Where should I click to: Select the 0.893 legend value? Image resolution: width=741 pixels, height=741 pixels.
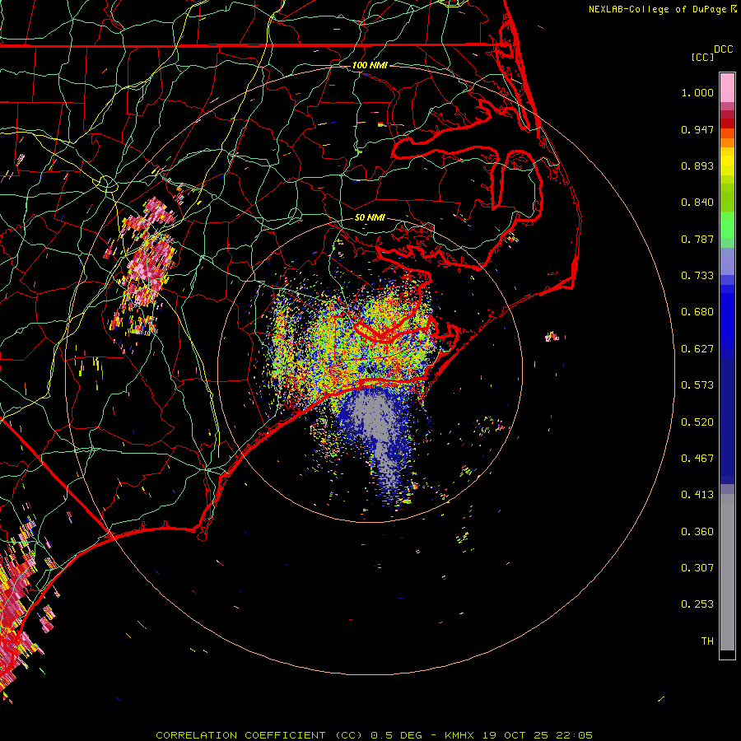(x=697, y=165)
